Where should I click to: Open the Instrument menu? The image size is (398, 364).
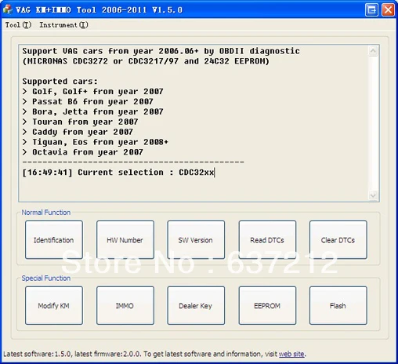(63, 25)
